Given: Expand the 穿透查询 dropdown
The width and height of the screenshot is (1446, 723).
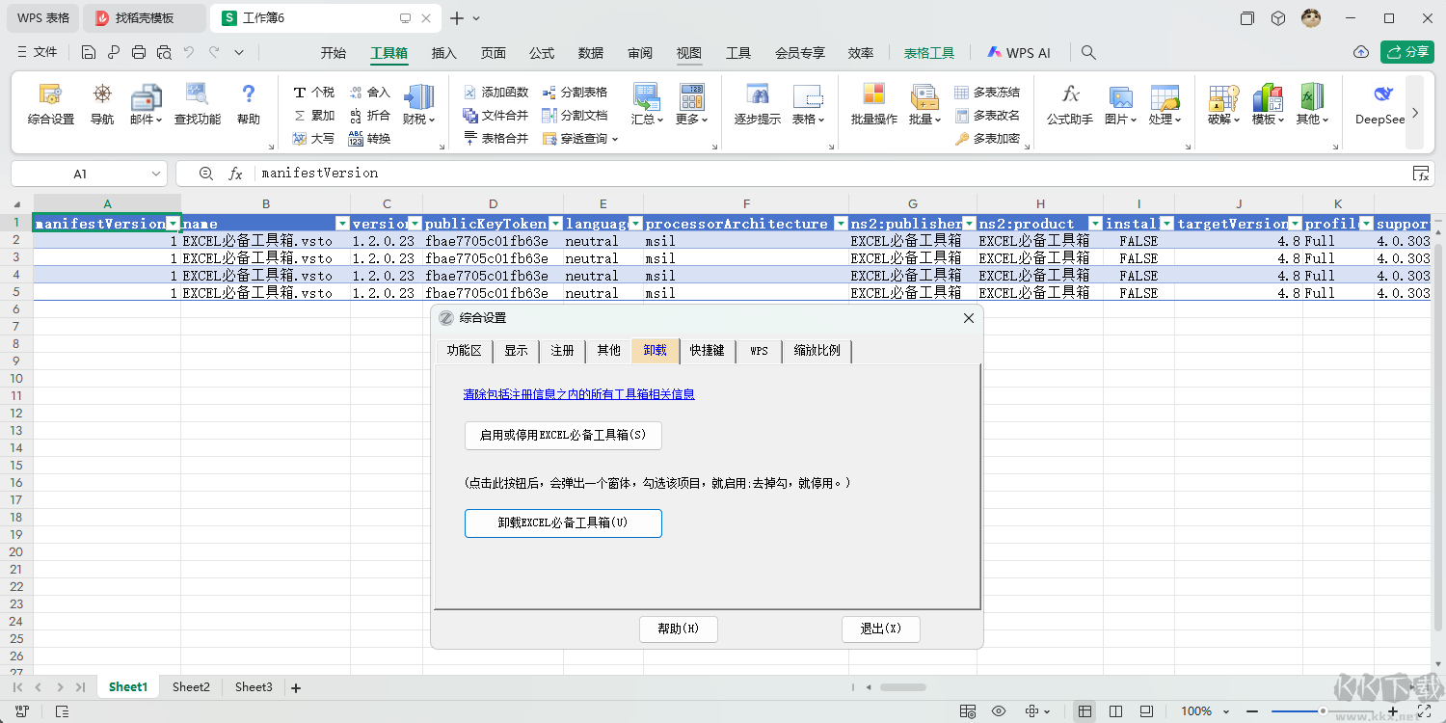Looking at the screenshot, I should (x=615, y=139).
